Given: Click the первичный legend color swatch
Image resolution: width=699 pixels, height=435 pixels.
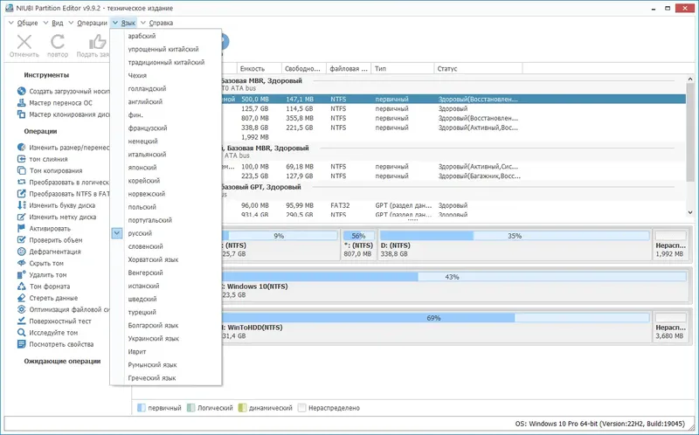Looking at the screenshot, I should (x=142, y=408).
